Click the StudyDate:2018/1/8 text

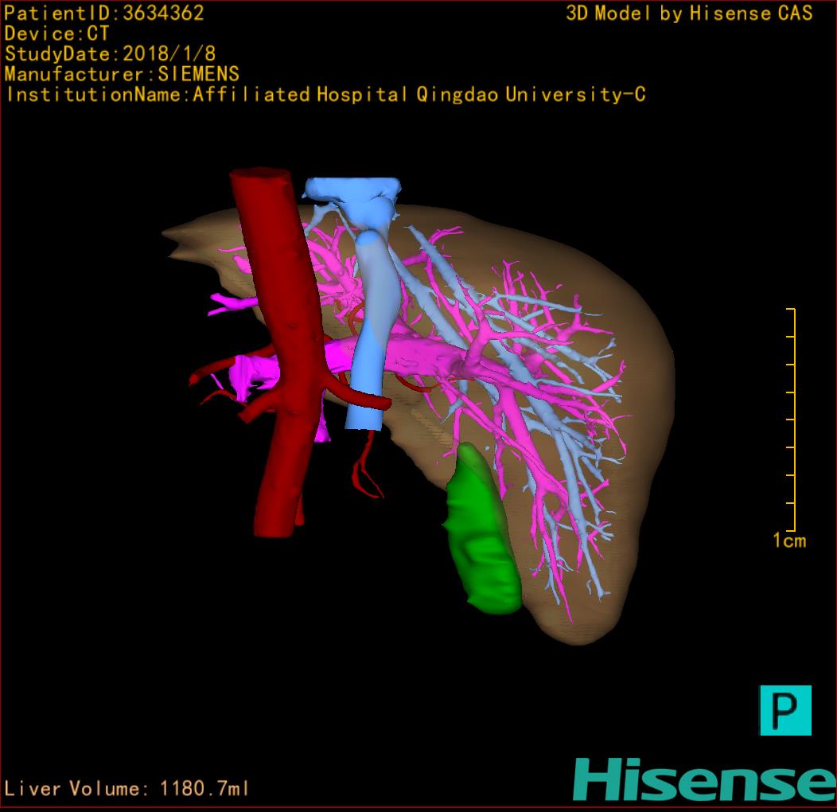(110, 54)
